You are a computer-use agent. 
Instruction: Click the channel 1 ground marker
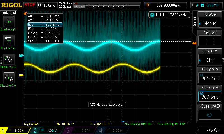[21, 75]
